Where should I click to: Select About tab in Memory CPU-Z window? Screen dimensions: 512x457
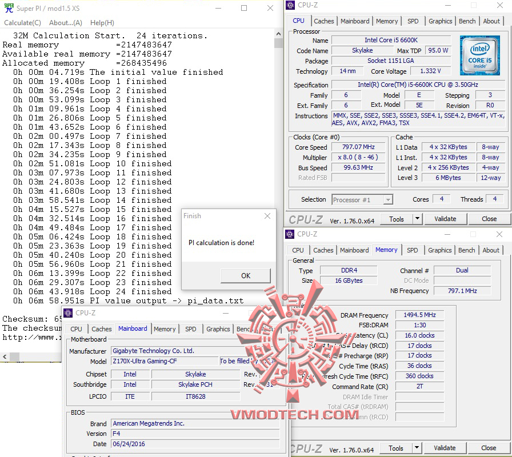[490, 250]
